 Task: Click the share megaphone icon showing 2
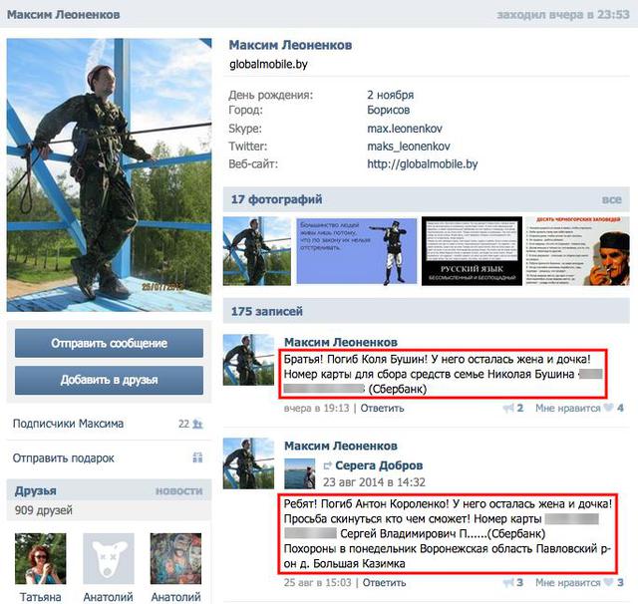[x=508, y=408]
